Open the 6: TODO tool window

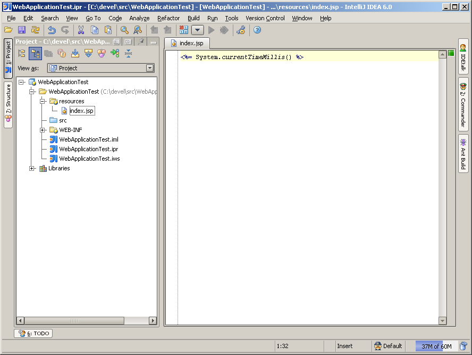click(33, 333)
